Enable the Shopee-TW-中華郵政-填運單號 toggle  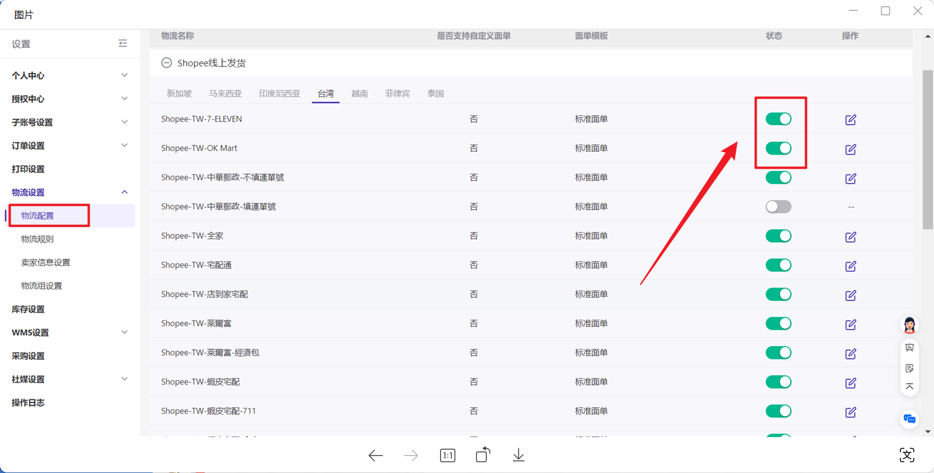pos(778,207)
